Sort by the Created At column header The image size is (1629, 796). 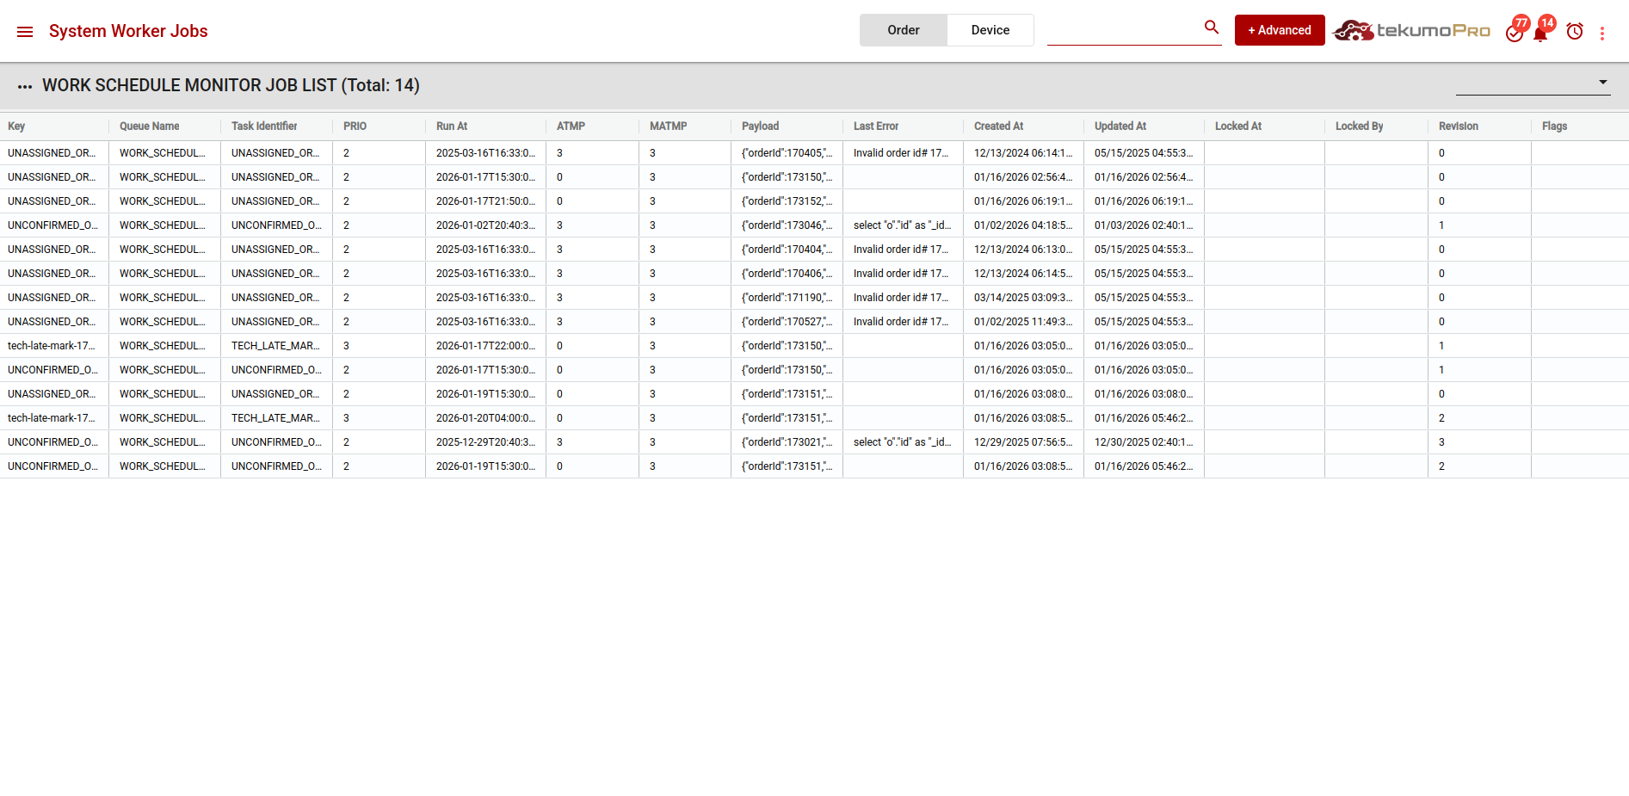(998, 126)
